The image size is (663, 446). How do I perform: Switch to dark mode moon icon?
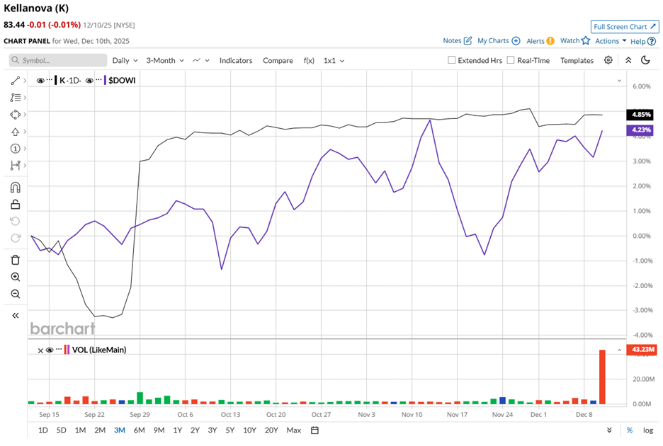(x=645, y=60)
